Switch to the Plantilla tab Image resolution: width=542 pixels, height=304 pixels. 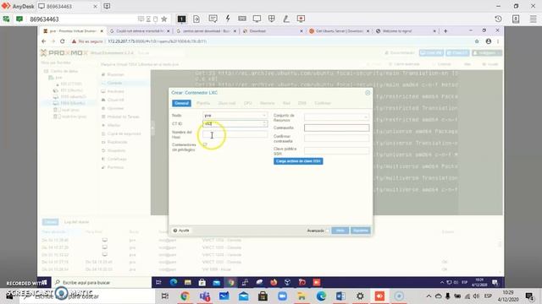(x=203, y=103)
